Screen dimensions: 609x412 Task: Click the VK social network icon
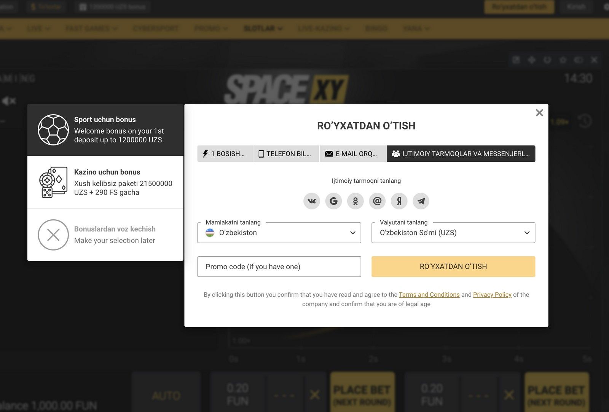pyautogui.click(x=312, y=201)
